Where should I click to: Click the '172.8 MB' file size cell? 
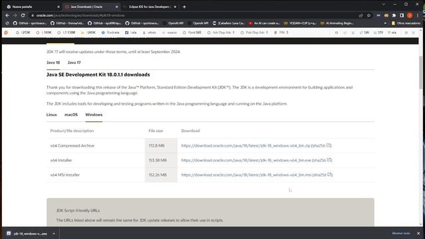(161, 146)
